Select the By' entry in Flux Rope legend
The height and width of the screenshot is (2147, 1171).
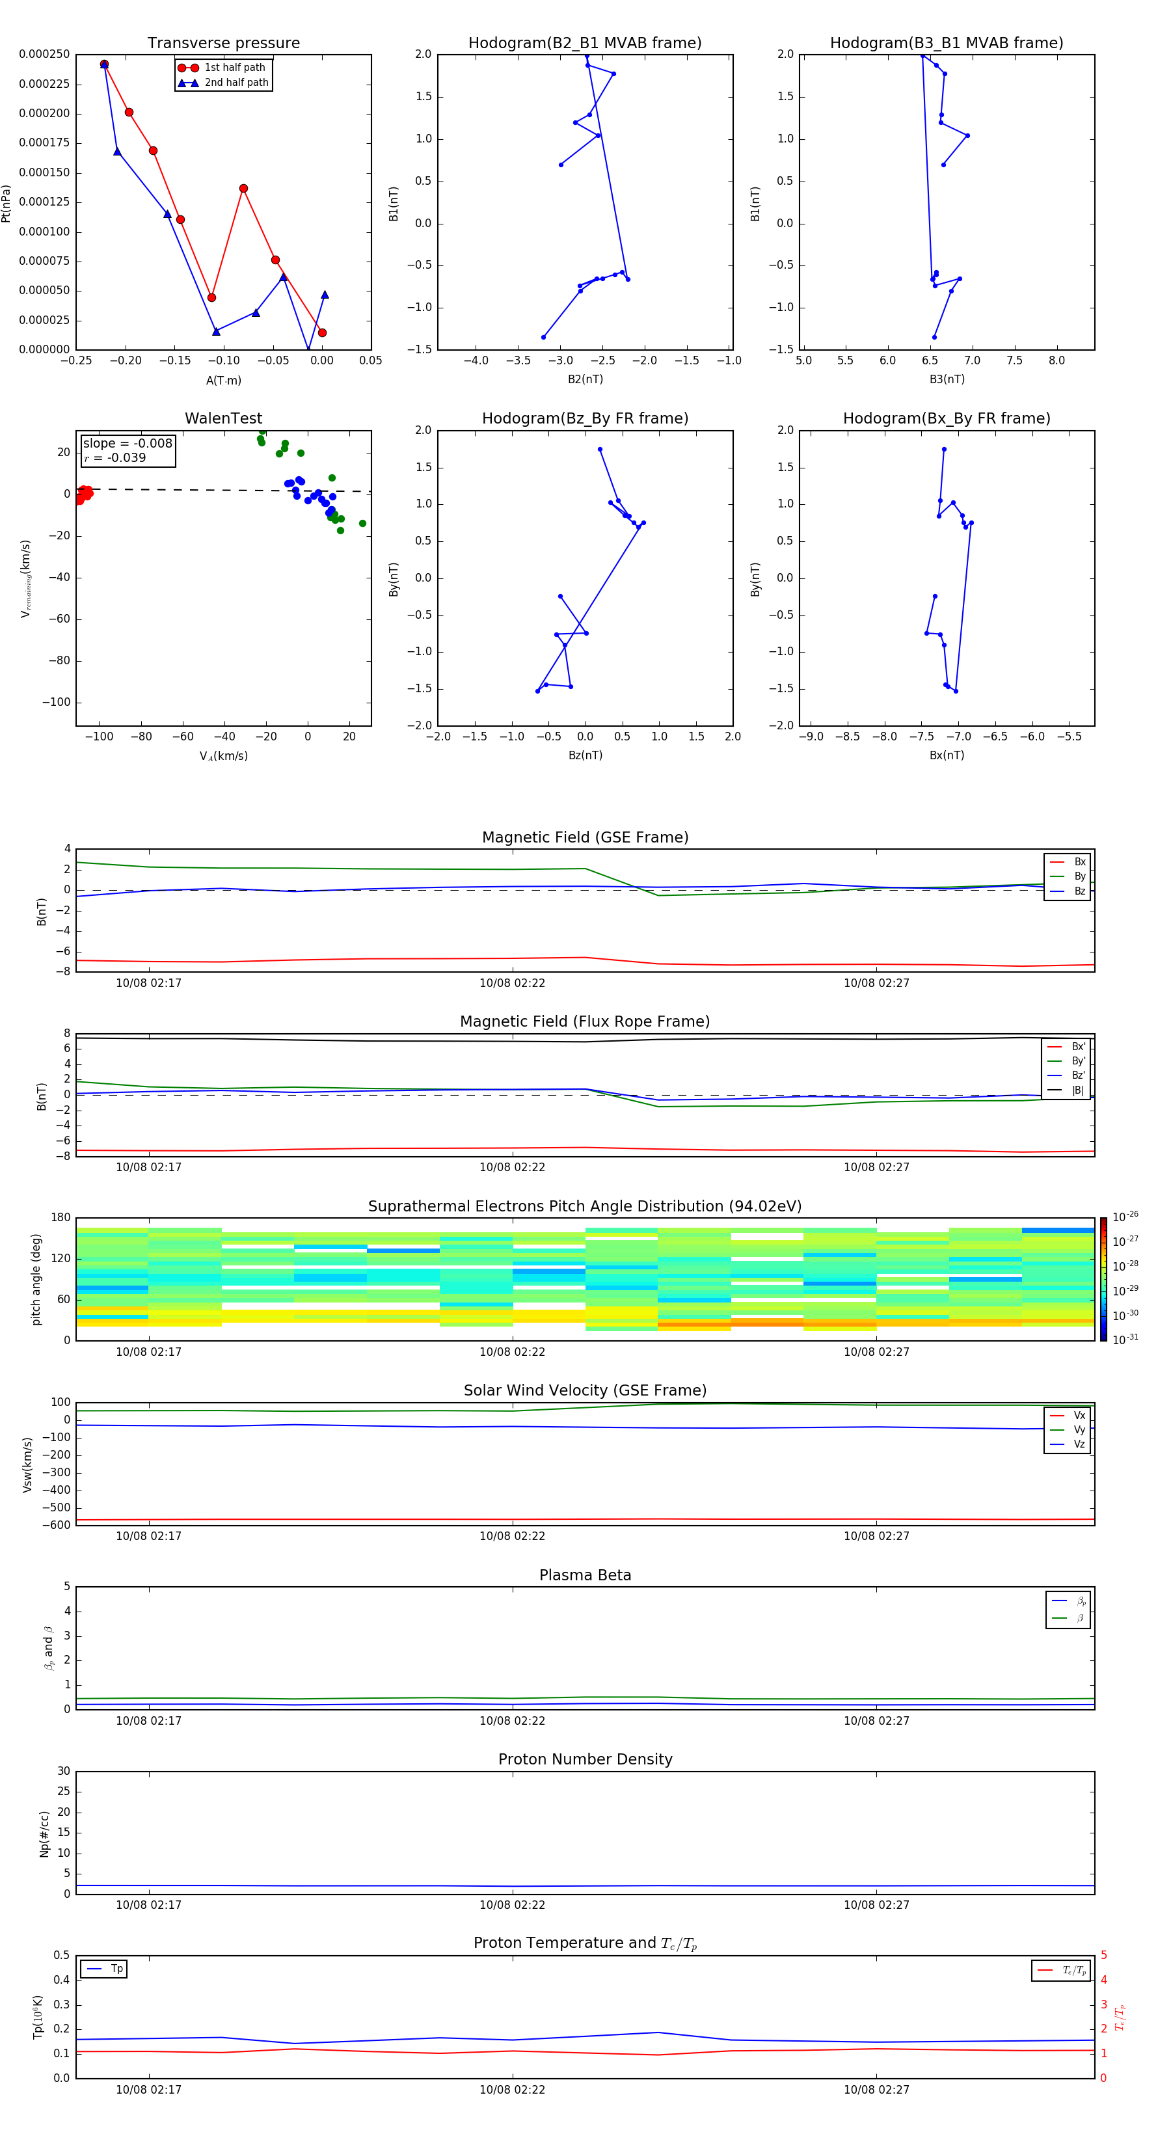pyautogui.click(x=1067, y=1062)
